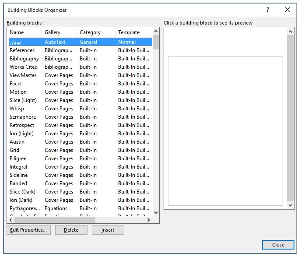The image size is (301, 257).
Task: Sort by the Category column header
Action: point(95,32)
